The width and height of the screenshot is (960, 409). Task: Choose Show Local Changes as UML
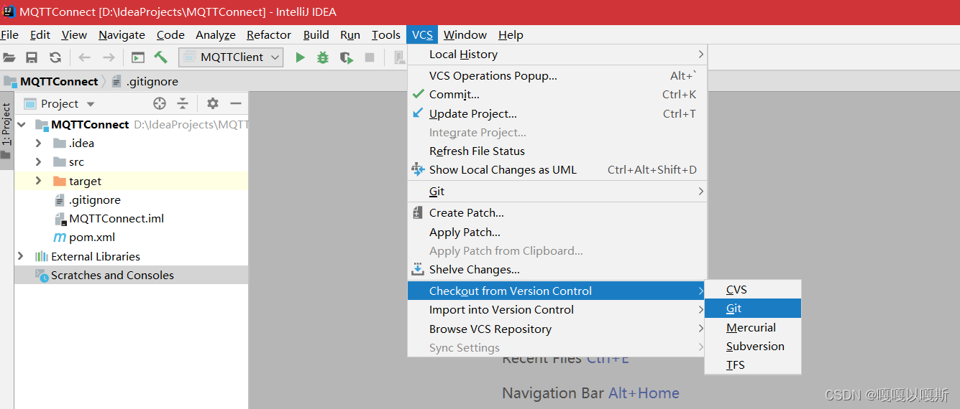coord(557,170)
